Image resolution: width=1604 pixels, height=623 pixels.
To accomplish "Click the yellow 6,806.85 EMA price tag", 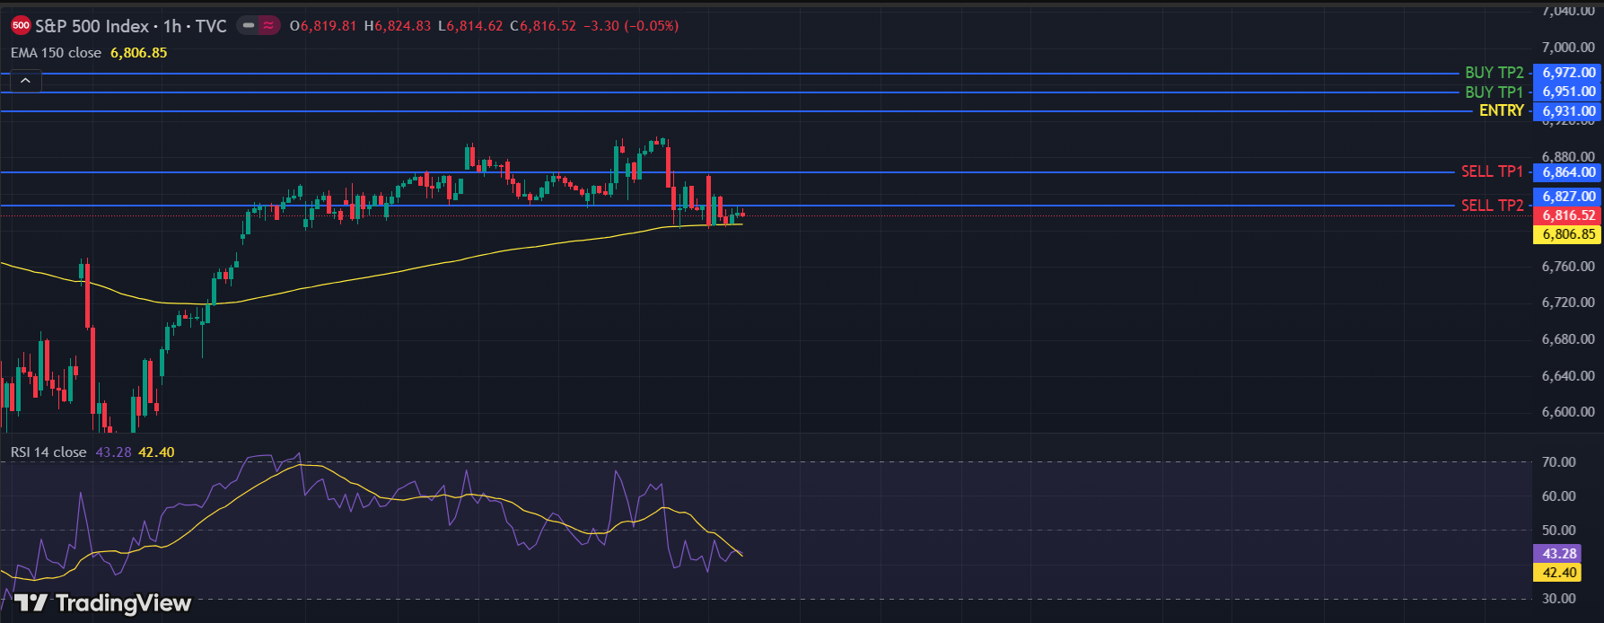I will pyautogui.click(x=1568, y=234).
